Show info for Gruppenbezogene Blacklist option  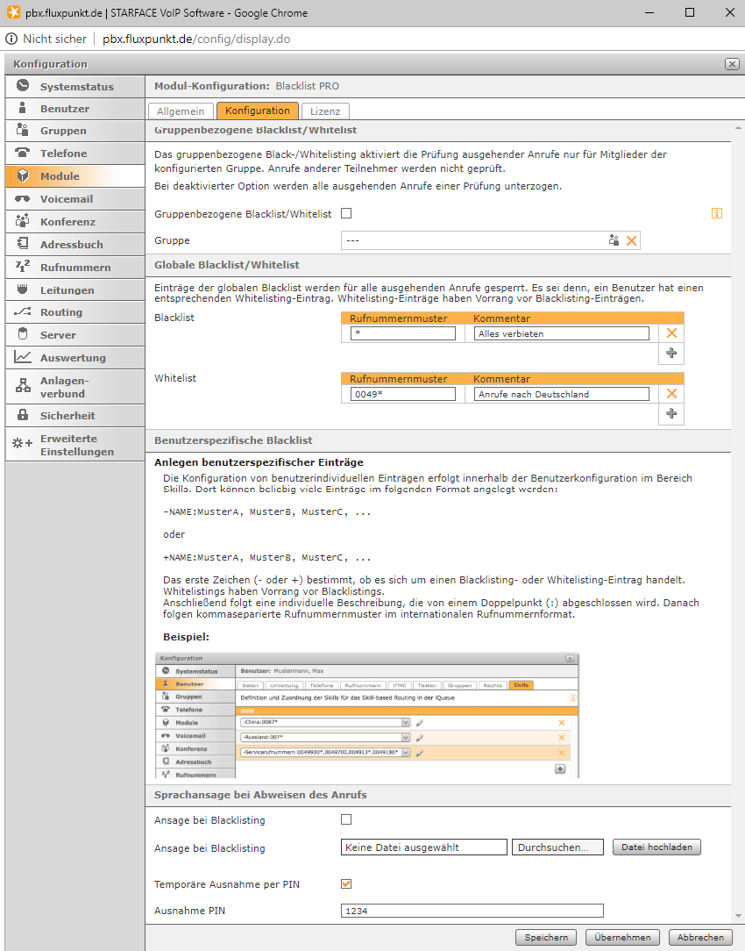click(x=717, y=213)
